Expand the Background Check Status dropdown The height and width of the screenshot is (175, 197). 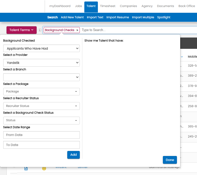tap(41, 120)
